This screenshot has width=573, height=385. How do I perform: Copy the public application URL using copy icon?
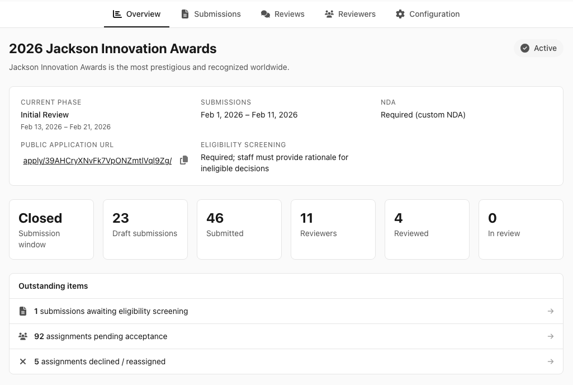pos(184,160)
